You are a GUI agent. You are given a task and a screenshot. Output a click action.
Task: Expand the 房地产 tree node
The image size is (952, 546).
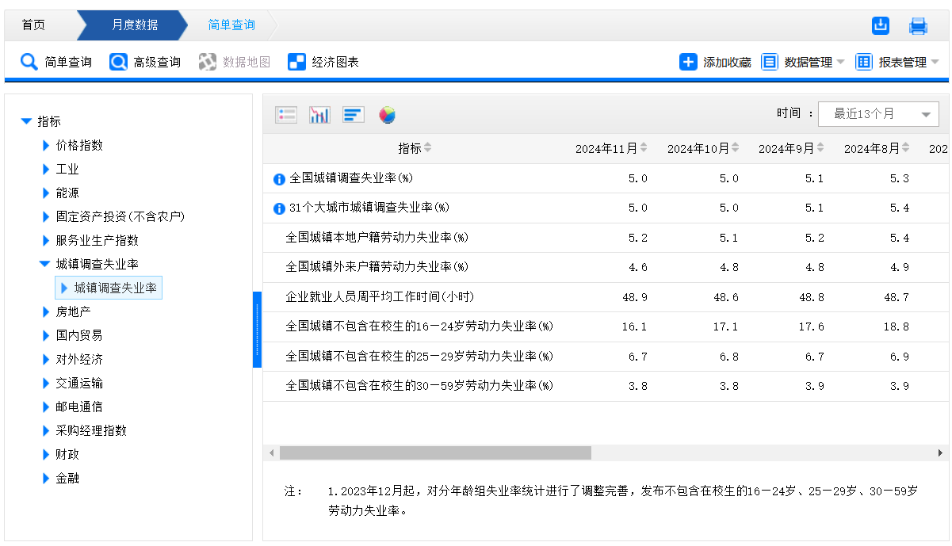coord(46,311)
